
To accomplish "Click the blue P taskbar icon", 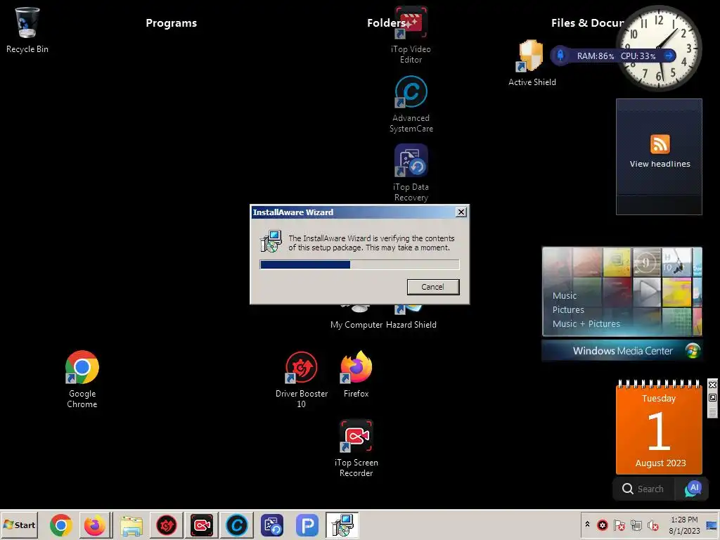I will (x=307, y=525).
